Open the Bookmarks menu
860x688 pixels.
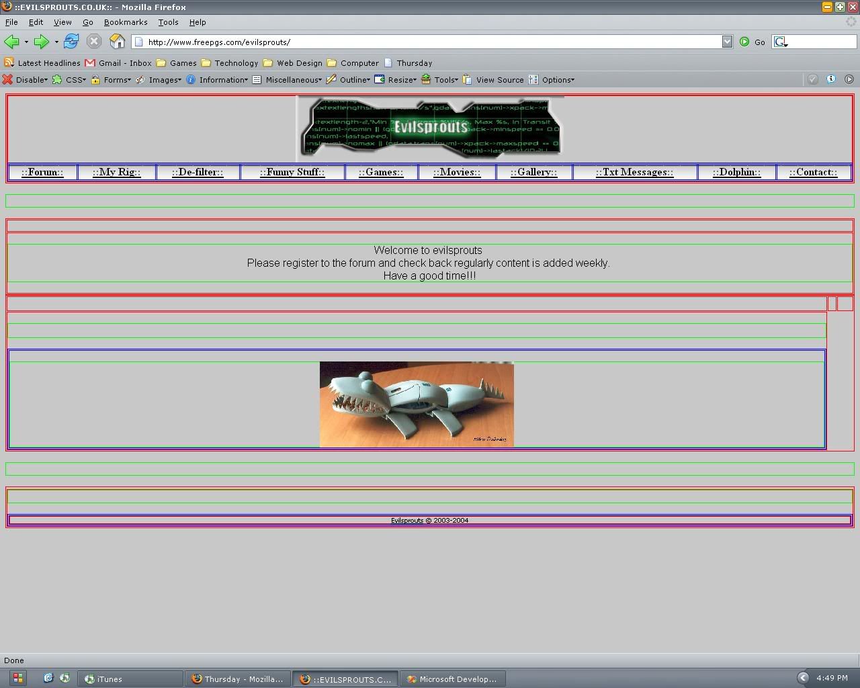[125, 22]
